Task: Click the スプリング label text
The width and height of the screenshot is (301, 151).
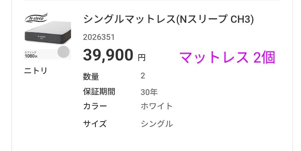Action: coord(31,52)
